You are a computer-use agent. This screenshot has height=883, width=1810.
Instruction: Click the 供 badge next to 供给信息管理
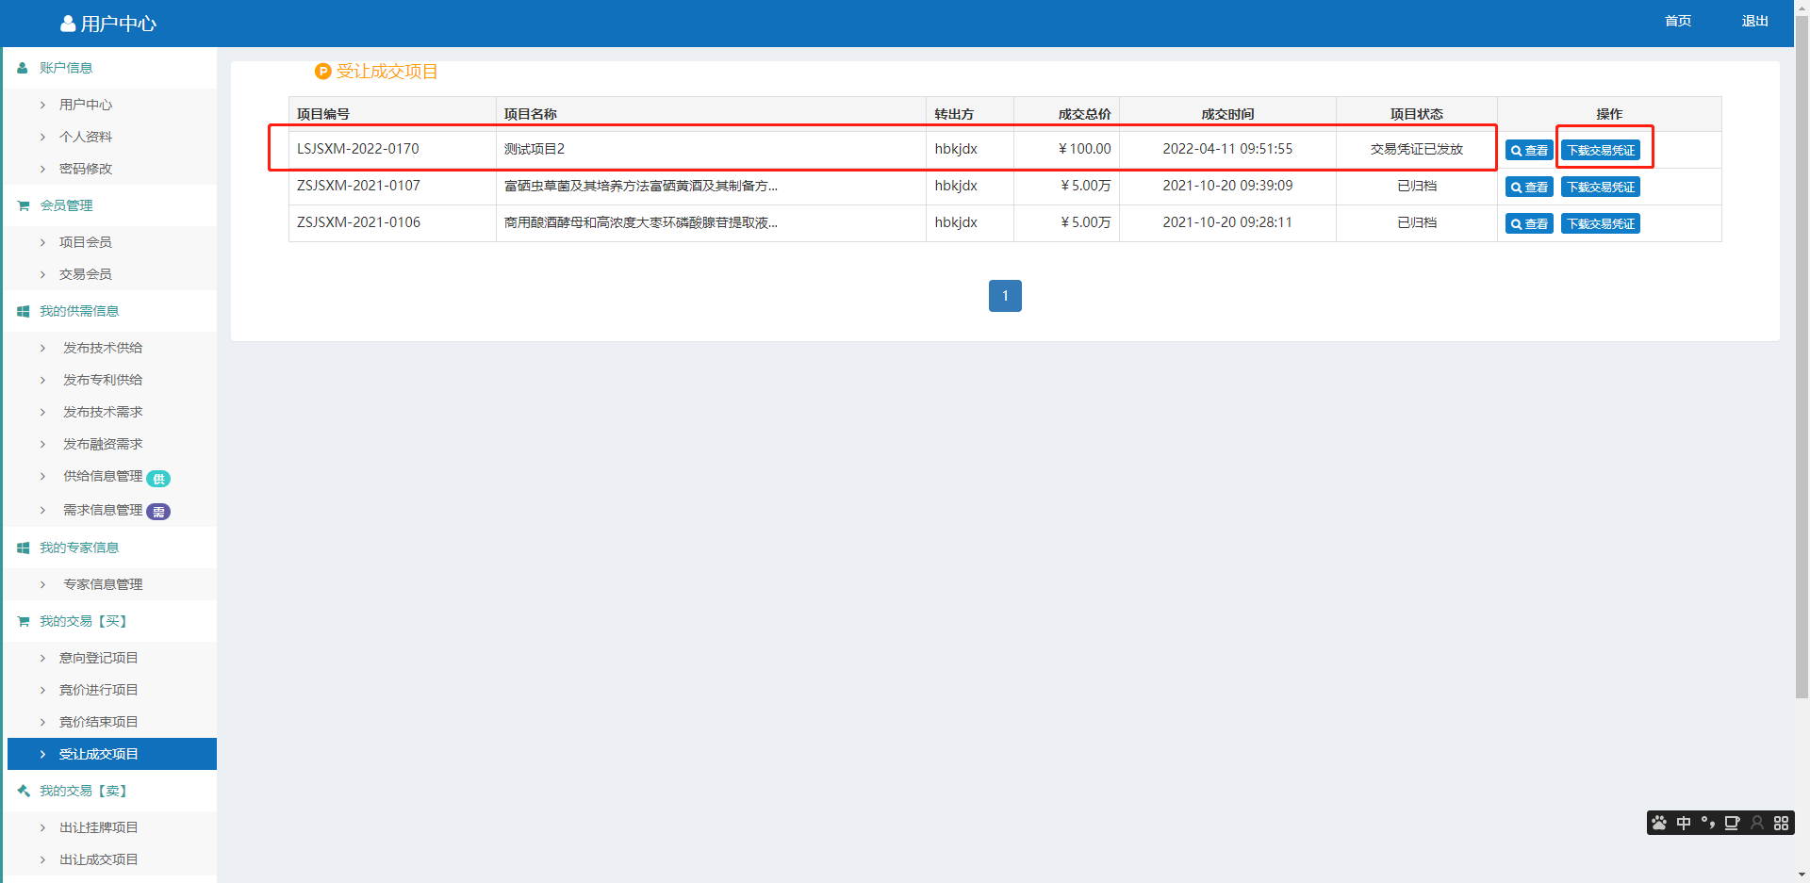point(158,479)
